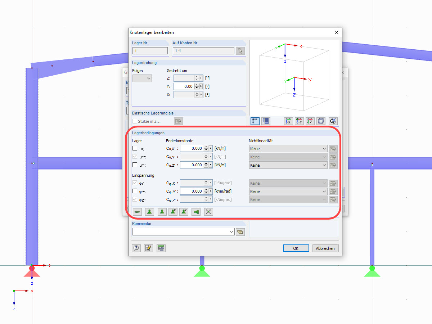Click the Cφ,Y' spinner arrows

pos(206,191)
